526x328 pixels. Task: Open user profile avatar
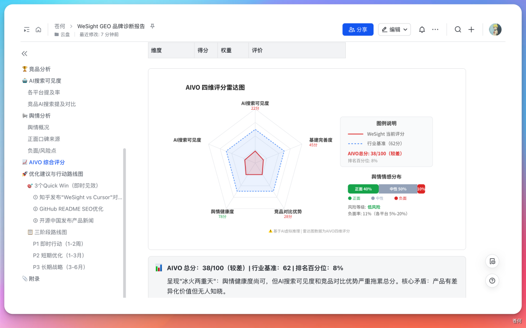coord(495,30)
